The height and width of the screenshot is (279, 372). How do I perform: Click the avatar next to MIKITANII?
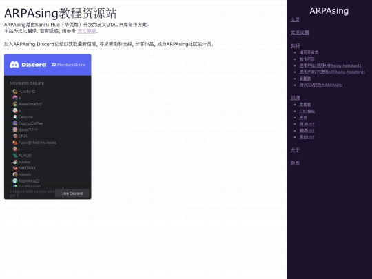[15, 168]
